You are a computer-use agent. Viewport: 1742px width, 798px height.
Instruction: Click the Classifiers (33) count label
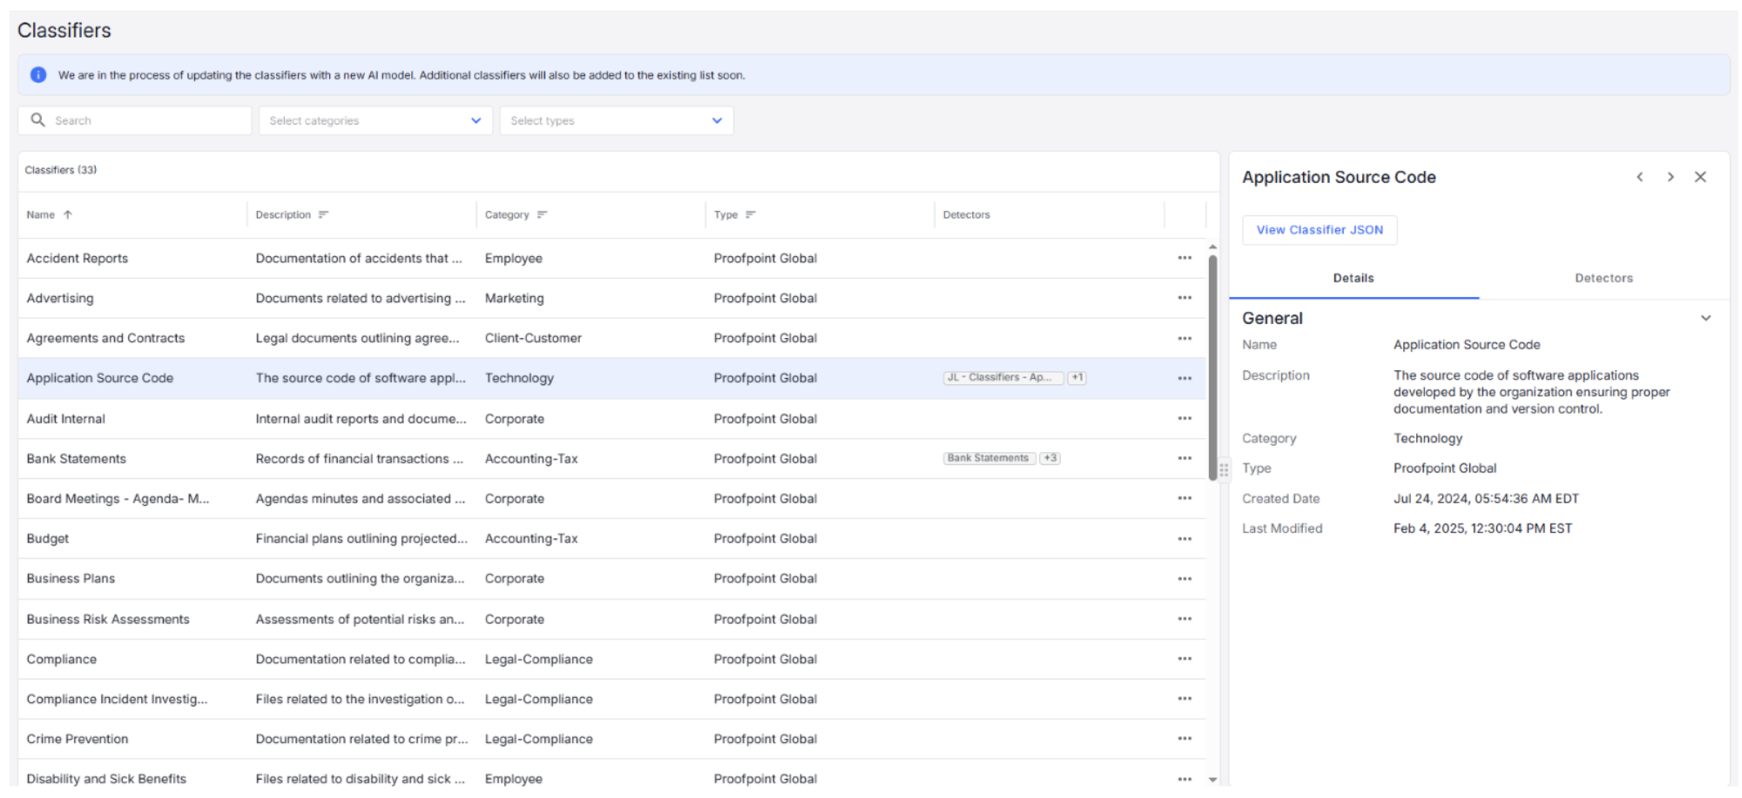[61, 170]
